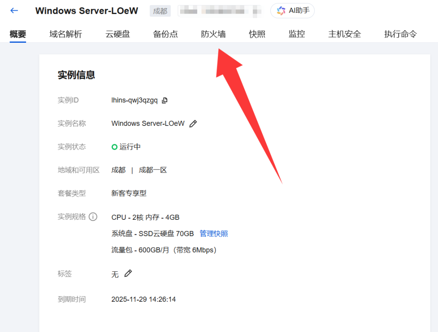This screenshot has height=332, width=438.
Task: Click the expiry time 2025-11-29 14:26:14
Action: coord(143,299)
